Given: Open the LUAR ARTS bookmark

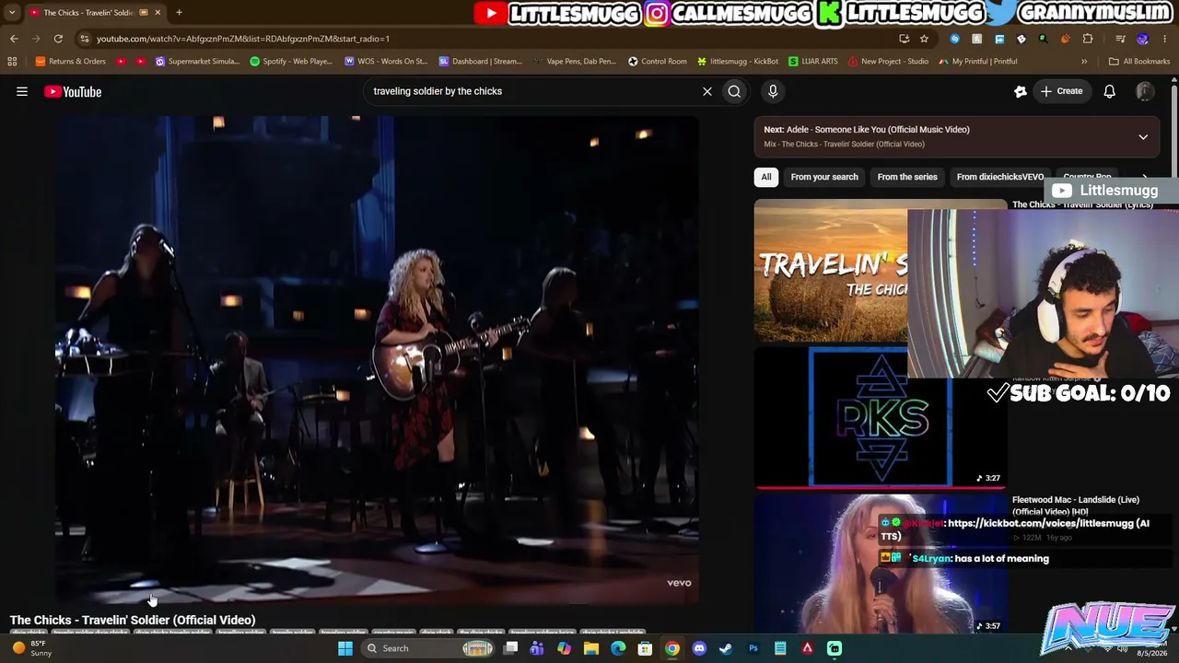Looking at the screenshot, I should (x=813, y=62).
